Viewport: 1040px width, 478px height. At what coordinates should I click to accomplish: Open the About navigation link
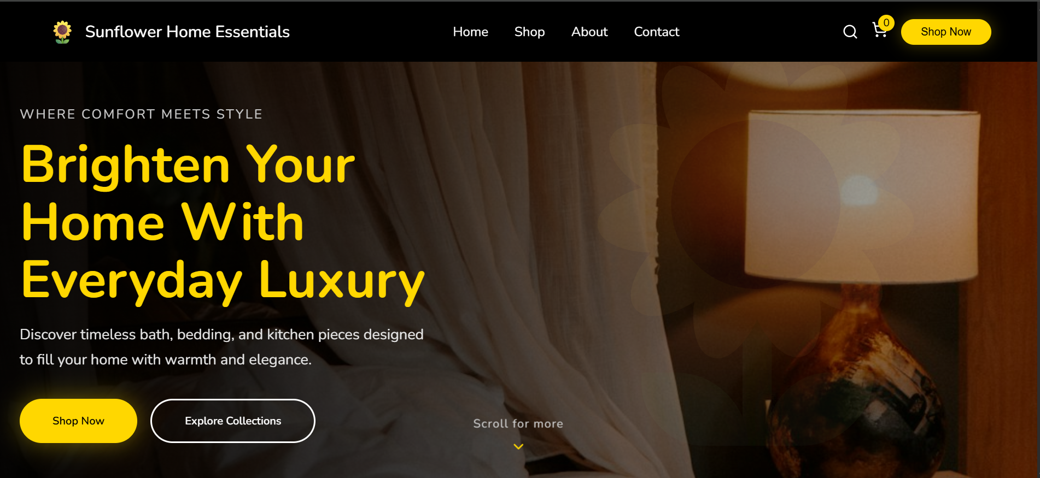589,32
